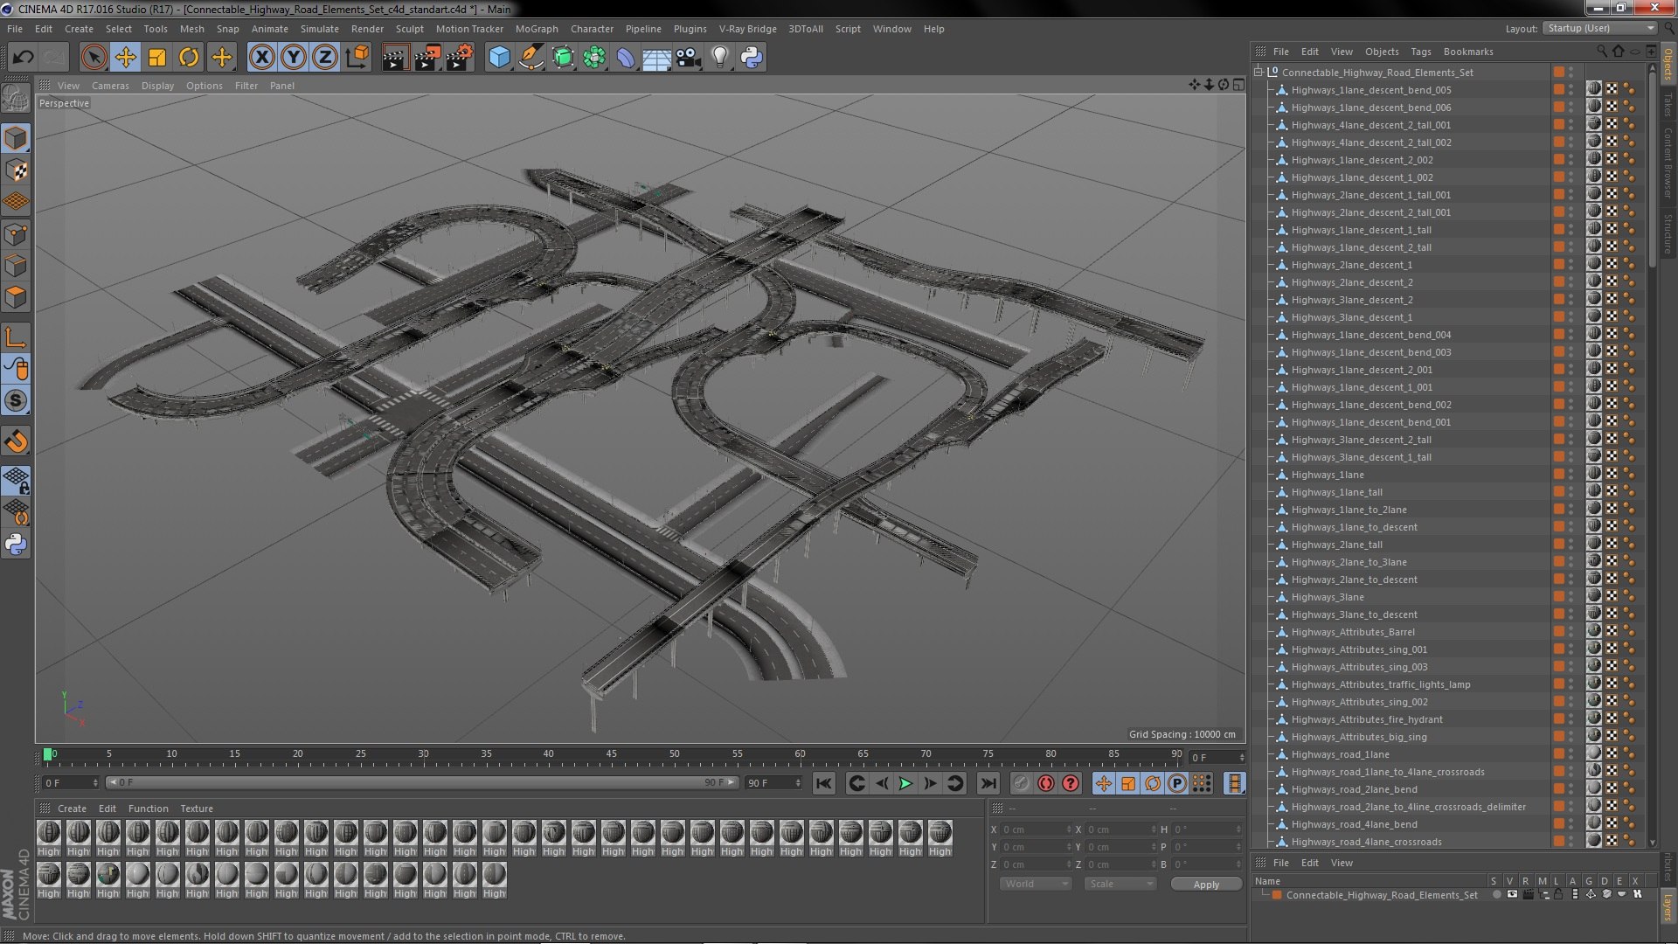Add a Cube primitive object
The width and height of the screenshot is (1678, 944).
pos(499,58)
